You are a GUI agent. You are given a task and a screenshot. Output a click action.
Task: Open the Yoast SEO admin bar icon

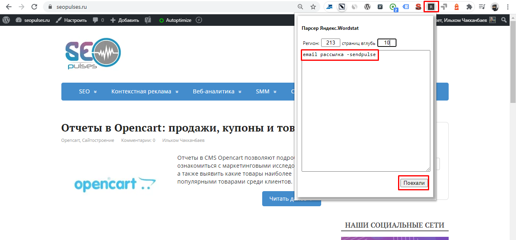click(x=147, y=20)
